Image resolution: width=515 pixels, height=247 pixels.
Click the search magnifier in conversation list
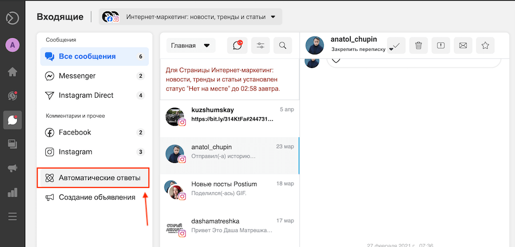(283, 45)
